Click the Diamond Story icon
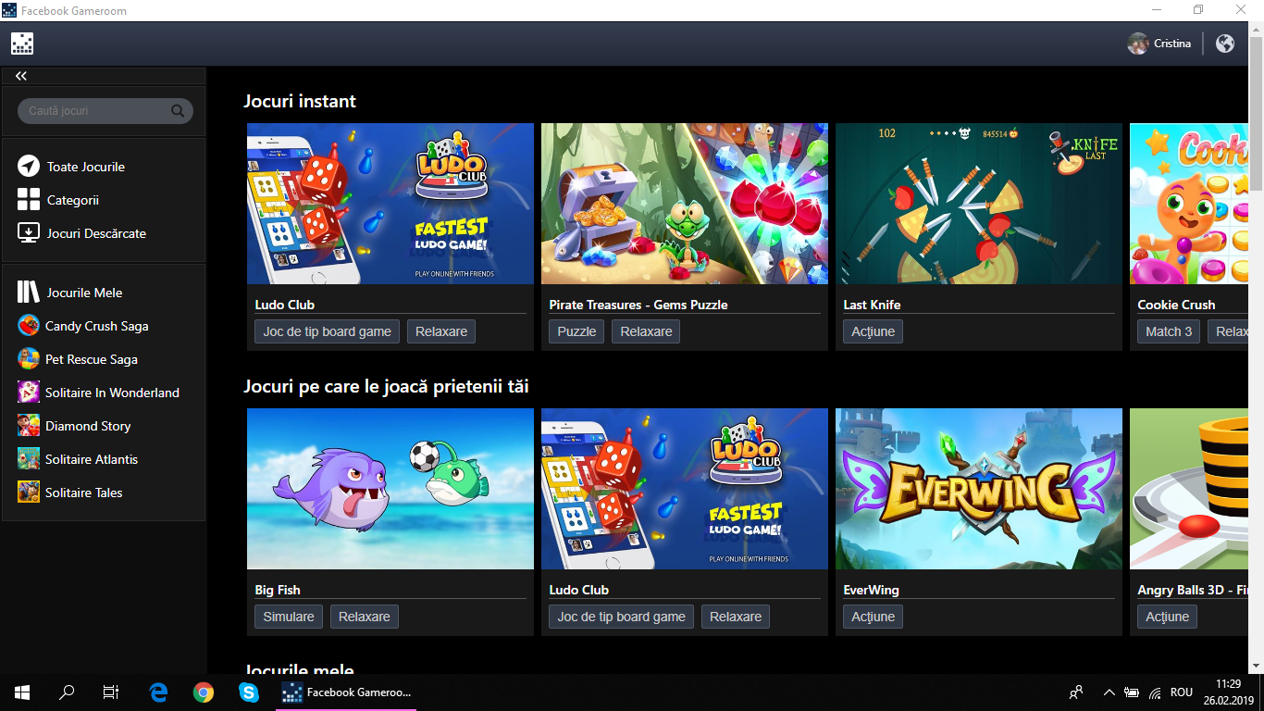1264x711 pixels. pos(29,426)
